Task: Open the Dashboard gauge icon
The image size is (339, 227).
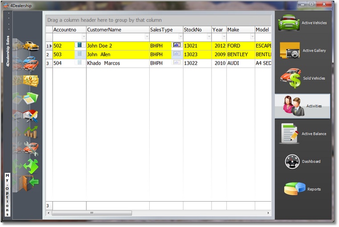Action: (x=292, y=161)
